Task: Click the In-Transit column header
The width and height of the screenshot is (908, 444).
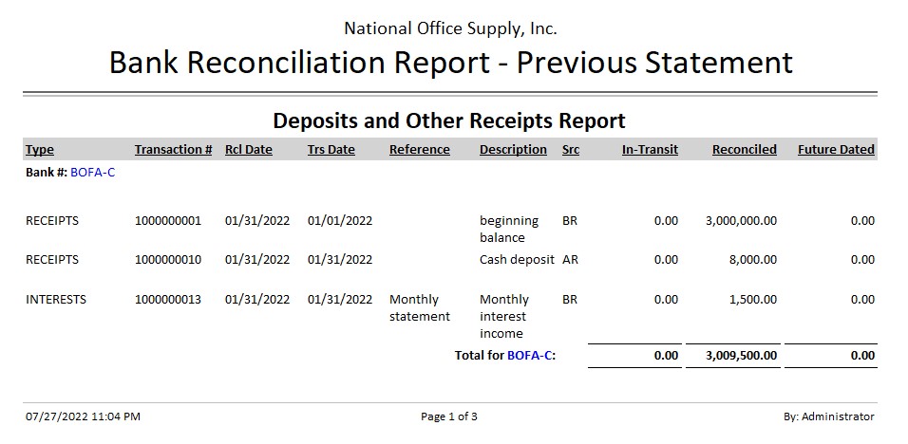Action: click(x=650, y=150)
